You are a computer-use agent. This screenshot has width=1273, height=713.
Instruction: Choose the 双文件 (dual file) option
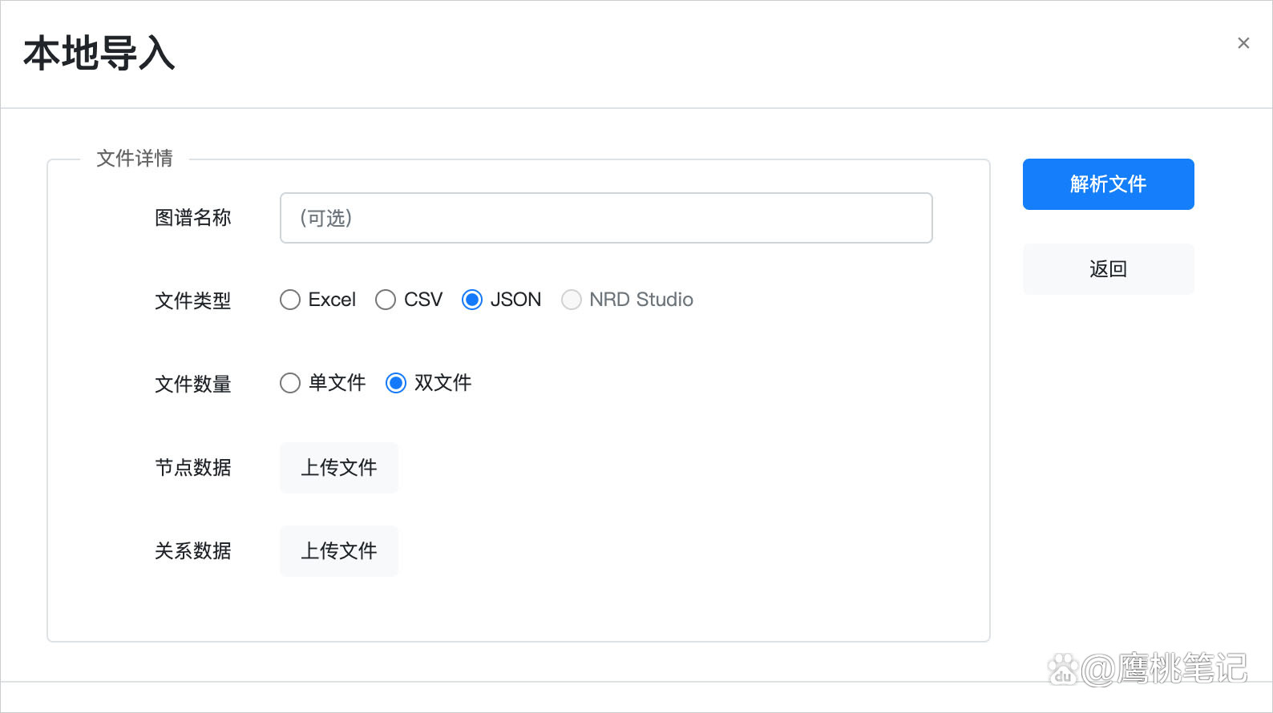coord(396,383)
